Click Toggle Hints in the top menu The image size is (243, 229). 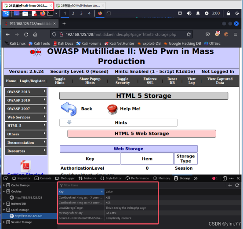tap(60, 81)
